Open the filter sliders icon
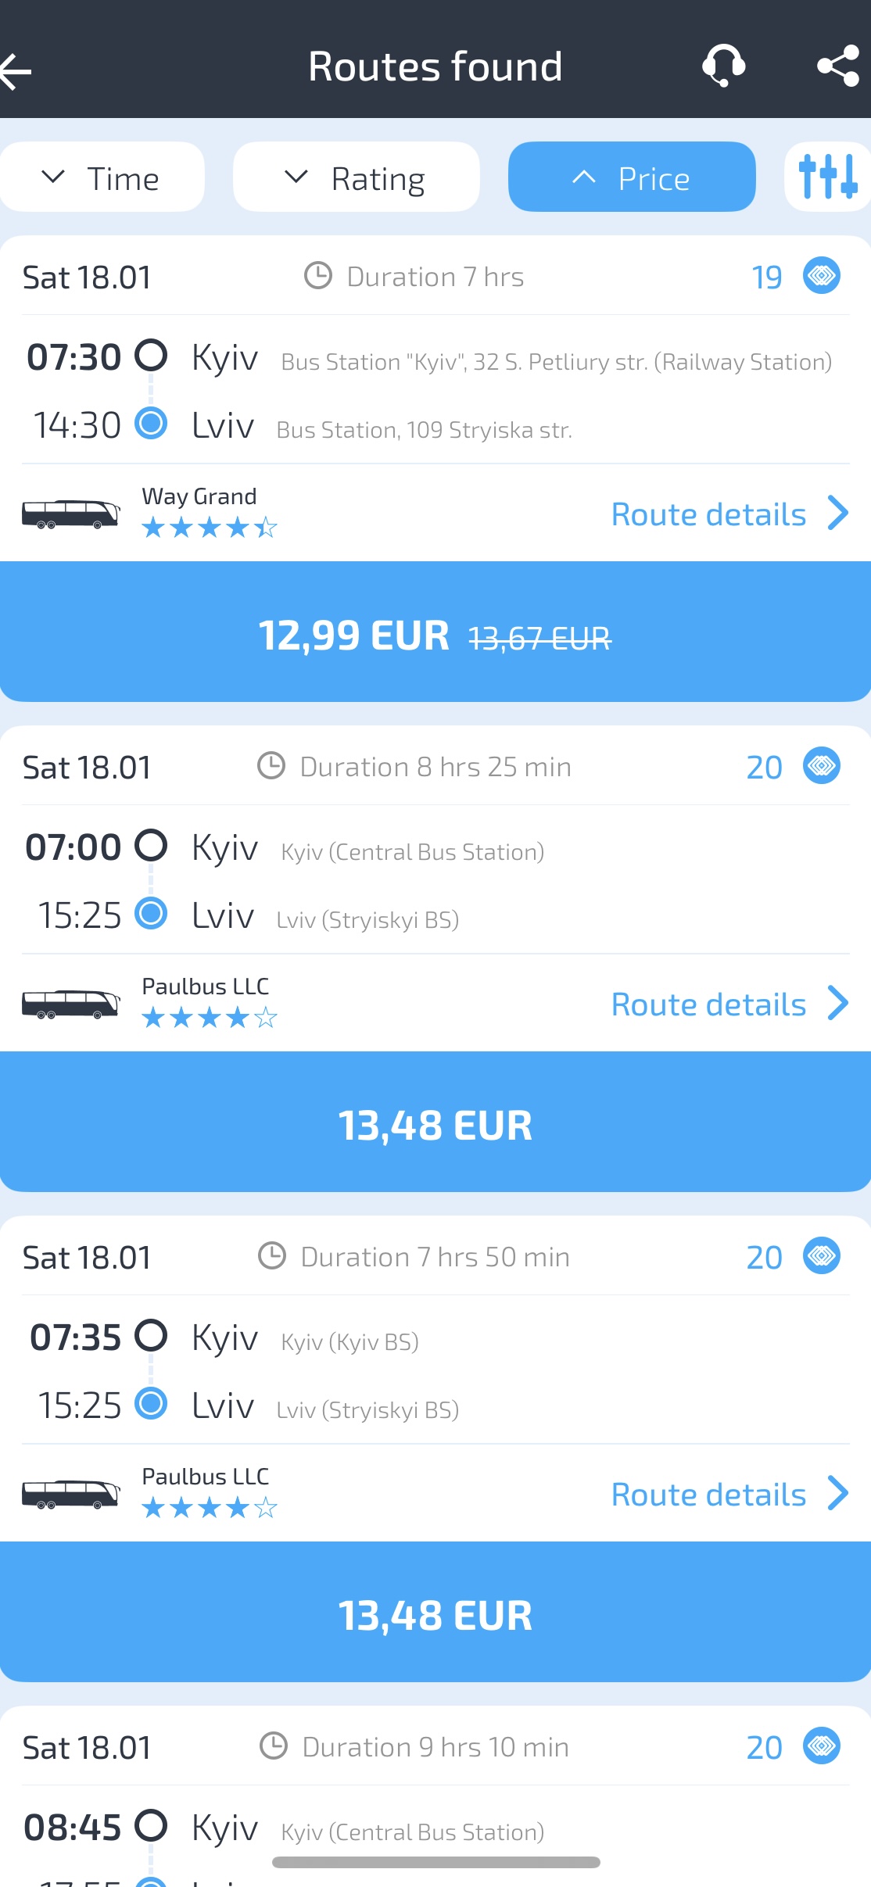Viewport: 871px width, 1887px height. click(x=827, y=177)
